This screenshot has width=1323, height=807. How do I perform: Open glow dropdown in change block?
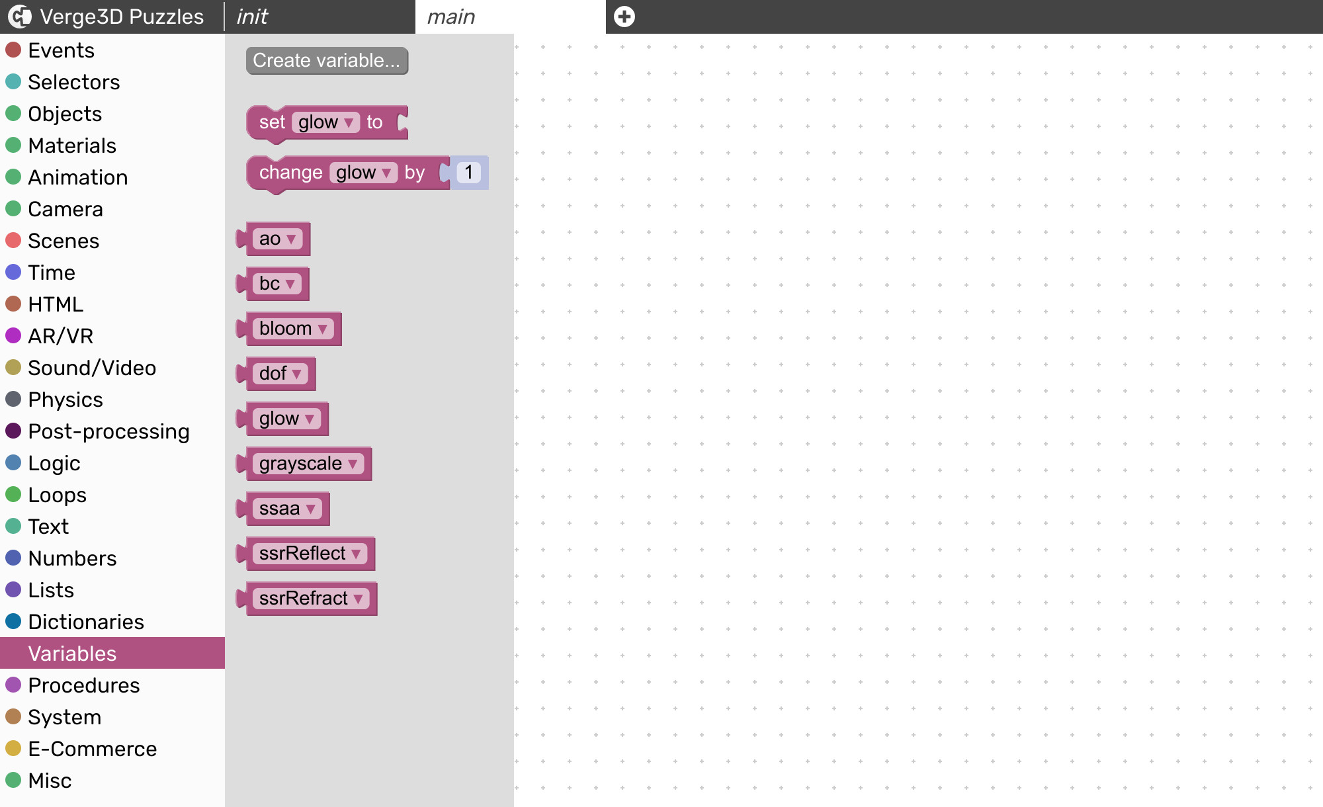[x=386, y=173]
